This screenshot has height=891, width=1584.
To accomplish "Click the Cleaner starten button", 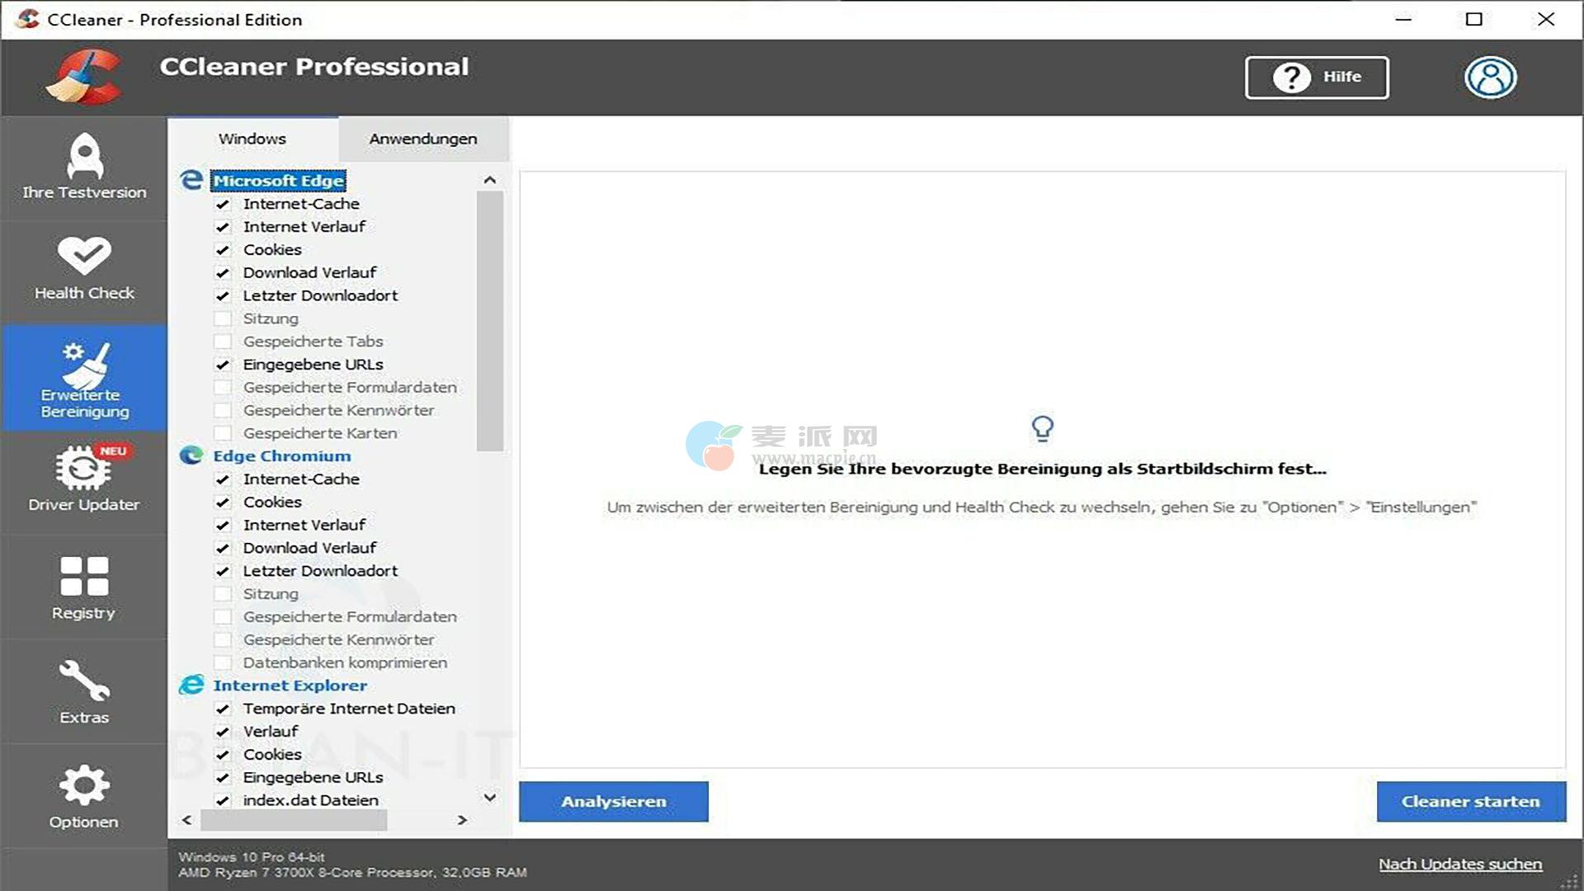I will (x=1471, y=801).
